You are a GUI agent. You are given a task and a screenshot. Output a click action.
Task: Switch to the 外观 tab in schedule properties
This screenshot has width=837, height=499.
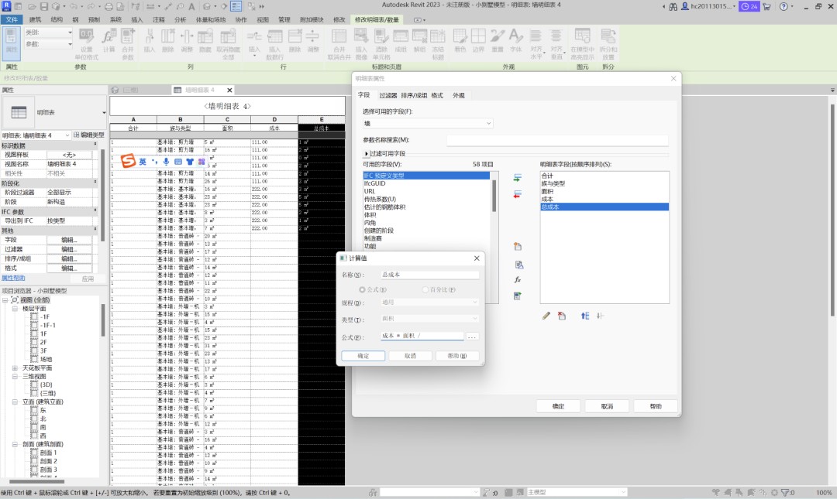459,95
